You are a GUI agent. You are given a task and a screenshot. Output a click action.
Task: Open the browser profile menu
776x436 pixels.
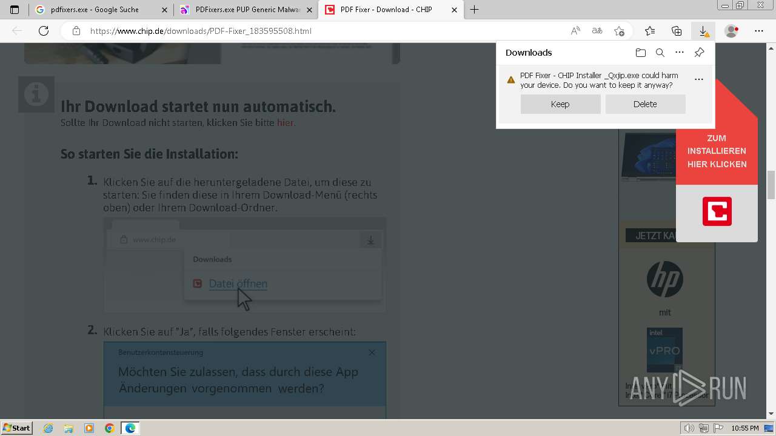click(732, 31)
